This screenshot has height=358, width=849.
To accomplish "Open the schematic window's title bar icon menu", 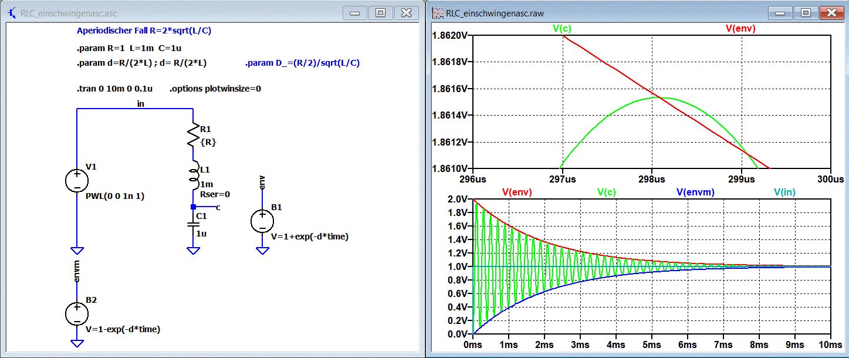I will coord(11,12).
